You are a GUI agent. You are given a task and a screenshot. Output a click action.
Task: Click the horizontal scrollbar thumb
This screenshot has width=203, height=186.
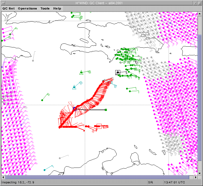[x=100, y=177]
